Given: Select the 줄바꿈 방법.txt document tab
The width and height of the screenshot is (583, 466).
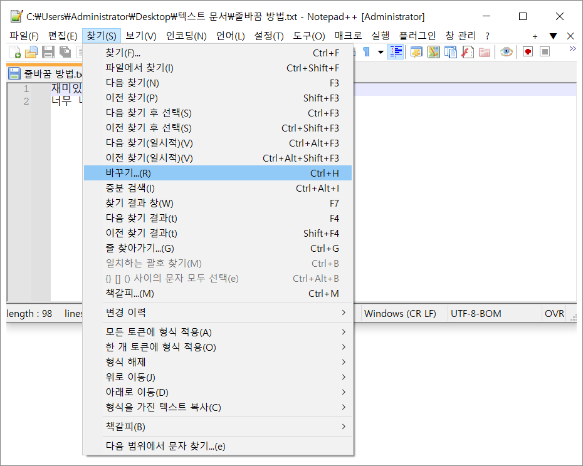Looking at the screenshot, I should [x=46, y=73].
